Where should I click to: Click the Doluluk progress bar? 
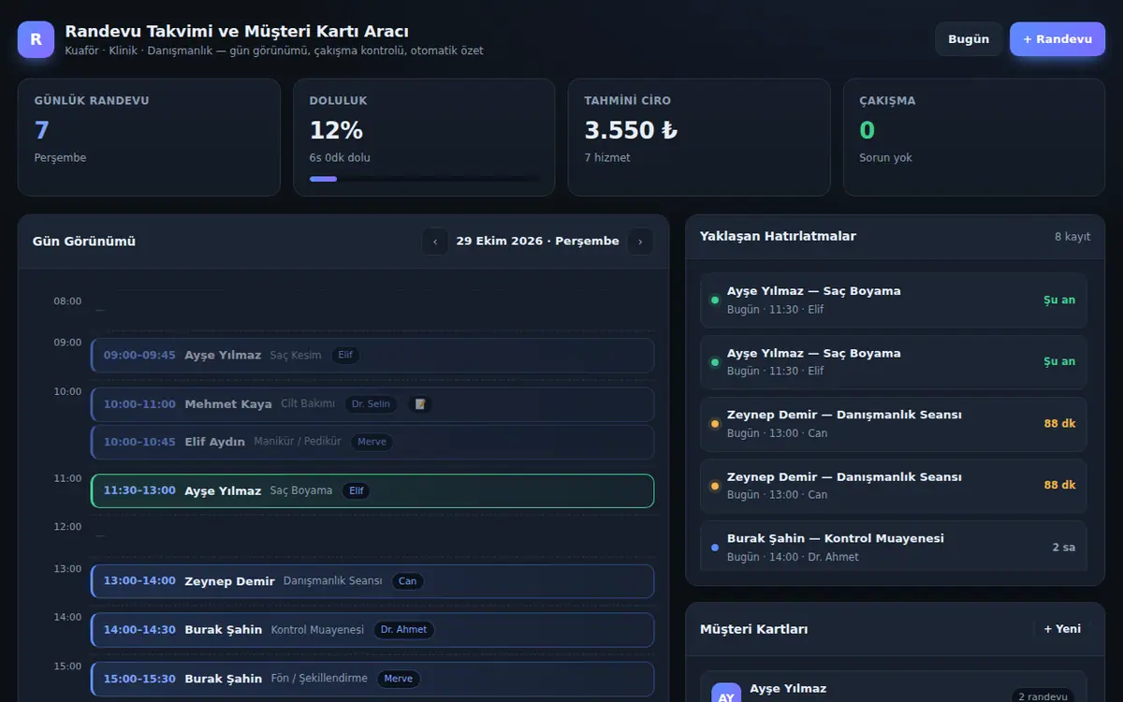coord(425,179)
